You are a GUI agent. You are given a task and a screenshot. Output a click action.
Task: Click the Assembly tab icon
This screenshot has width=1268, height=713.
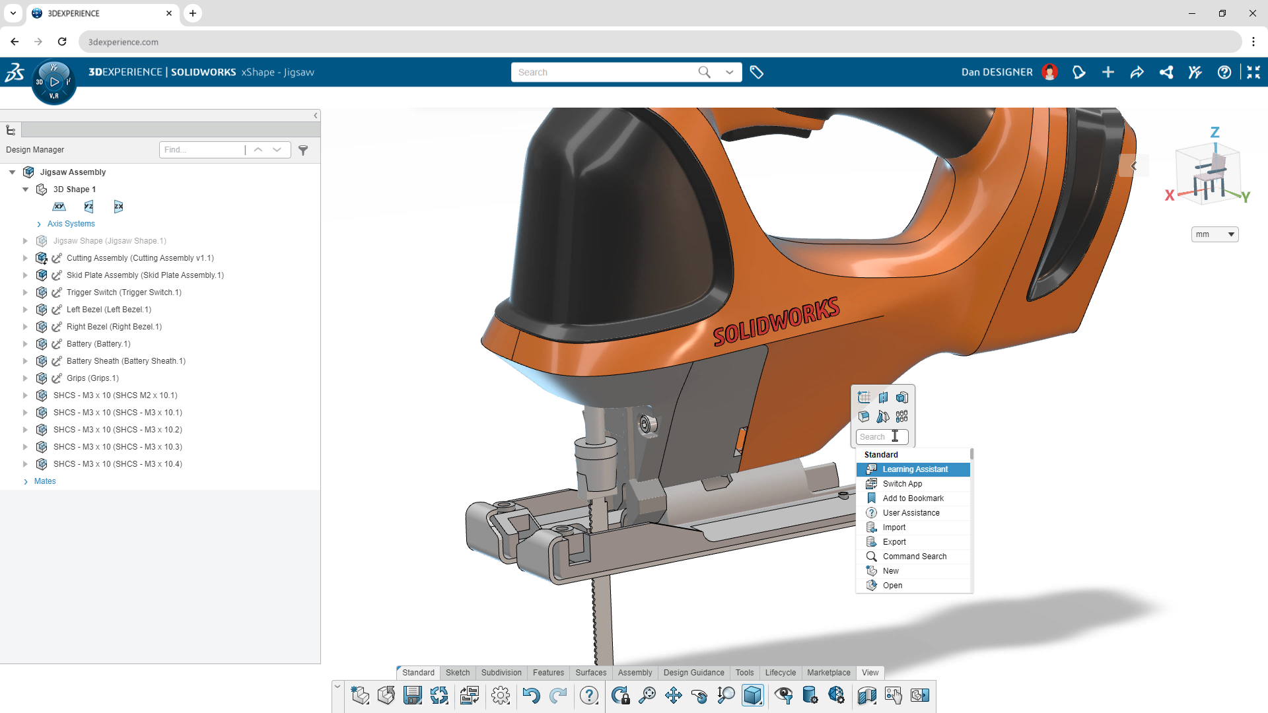pyautogui.click(x=634, y=672)
